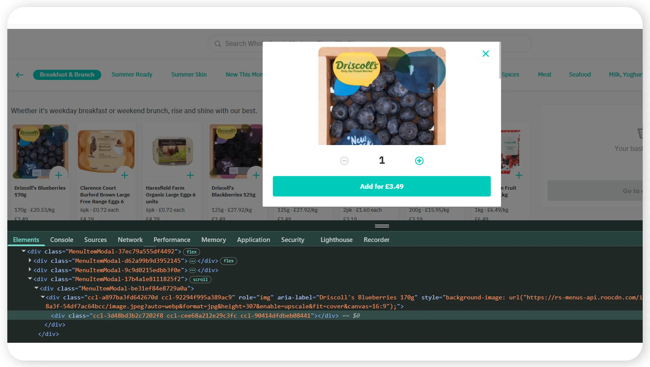Screen dimensions: 650x367
Task: Select the Breakfast & Brunch category
Action: (x=67, y=75)
